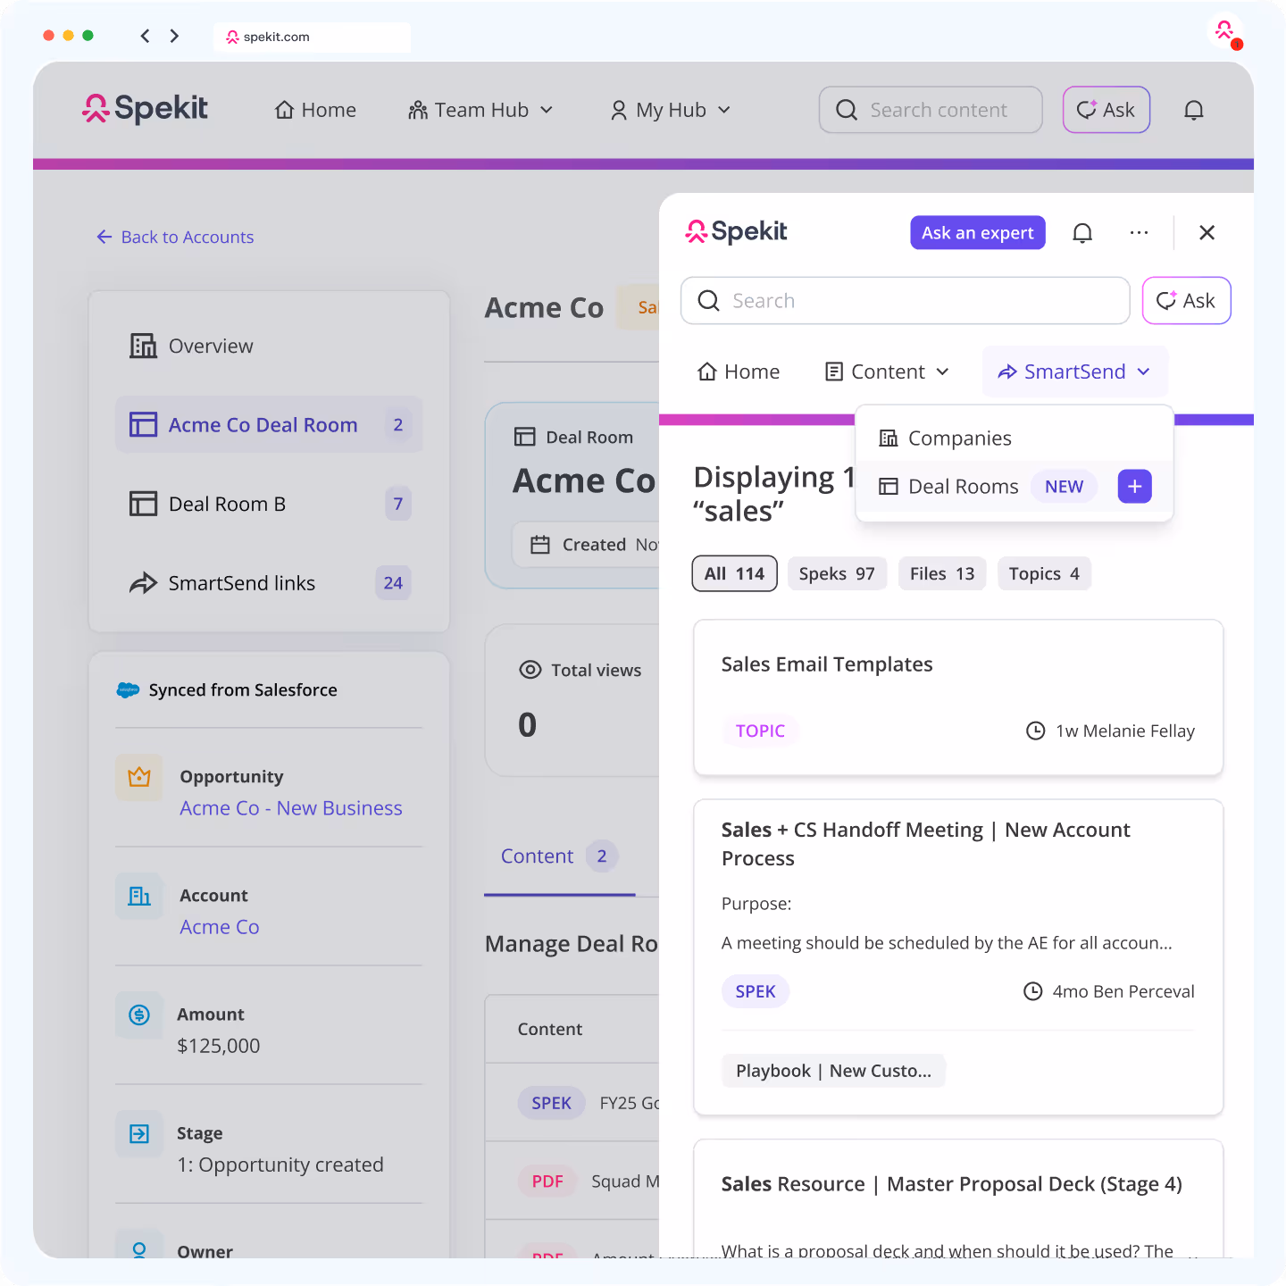Click the Spekit logo in main header
1286x1286 pixels.
point(145,109)
